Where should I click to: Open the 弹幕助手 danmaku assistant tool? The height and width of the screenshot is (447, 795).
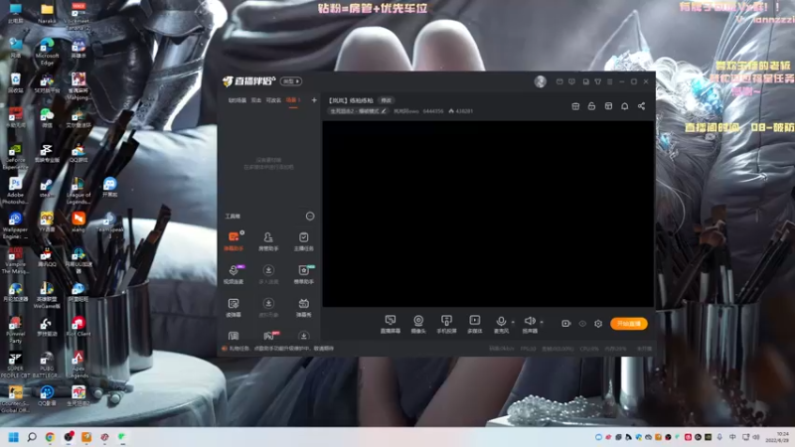[x=234, y=241]
